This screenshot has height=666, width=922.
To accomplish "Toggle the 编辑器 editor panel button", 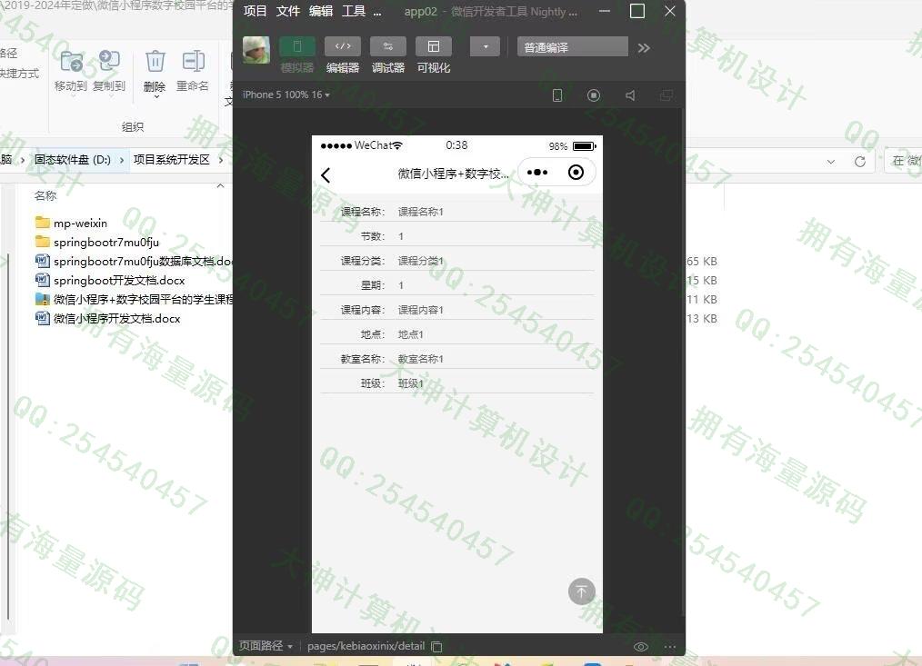I will point(343,47).
